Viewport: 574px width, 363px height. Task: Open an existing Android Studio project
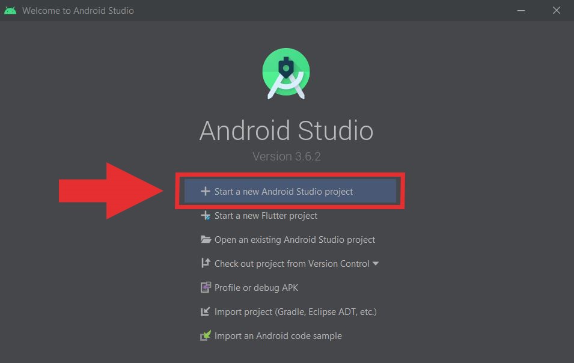click(295, 240)
